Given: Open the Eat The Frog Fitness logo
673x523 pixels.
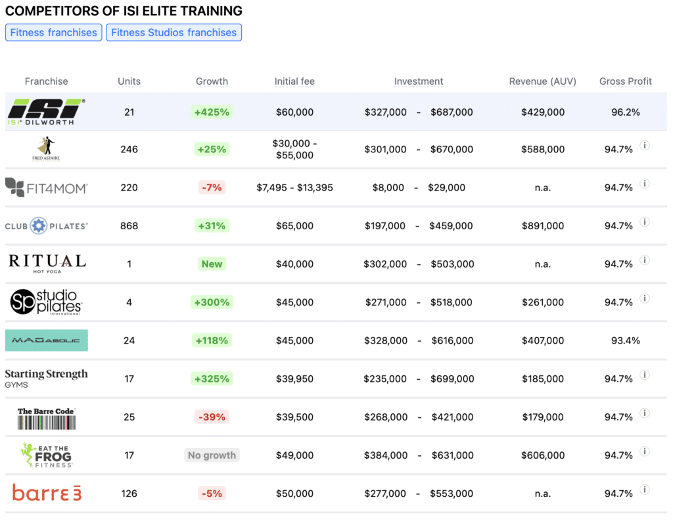Looking at the screenshot, I should pyautogui.click(x=47, y=455).
